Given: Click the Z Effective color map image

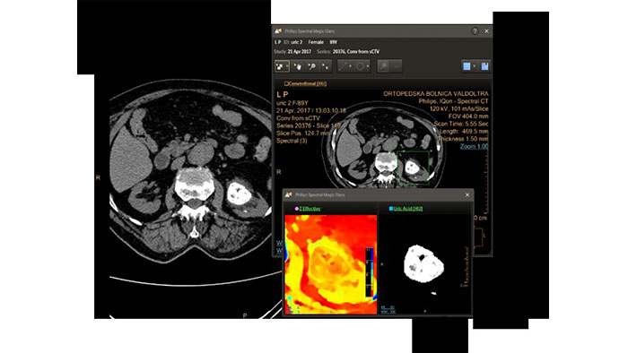Looking at the screenshot, I should (x=331, y=264).
